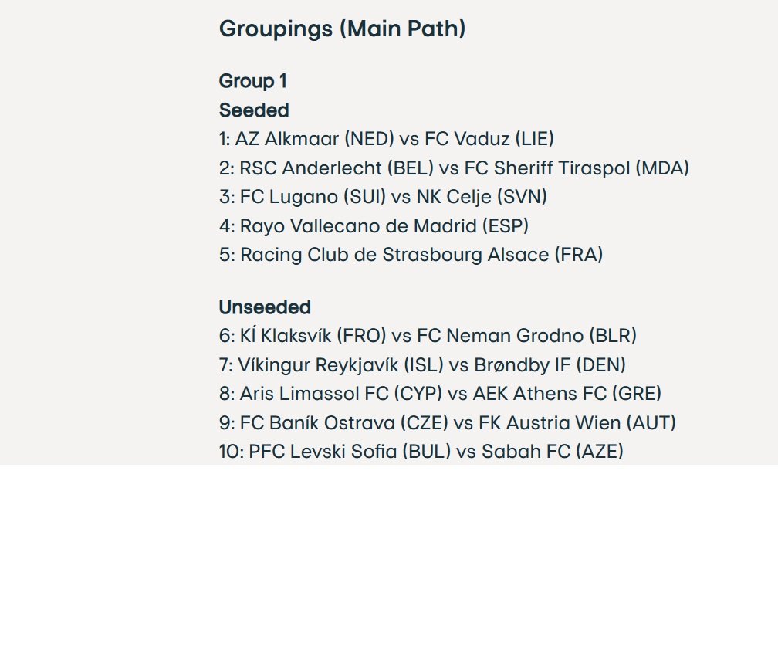Image resolution: width=778 pixels, height=664 pixels.
Task: Click the Brøndby IF (DEN) text
Action: (x=550, y=365)
